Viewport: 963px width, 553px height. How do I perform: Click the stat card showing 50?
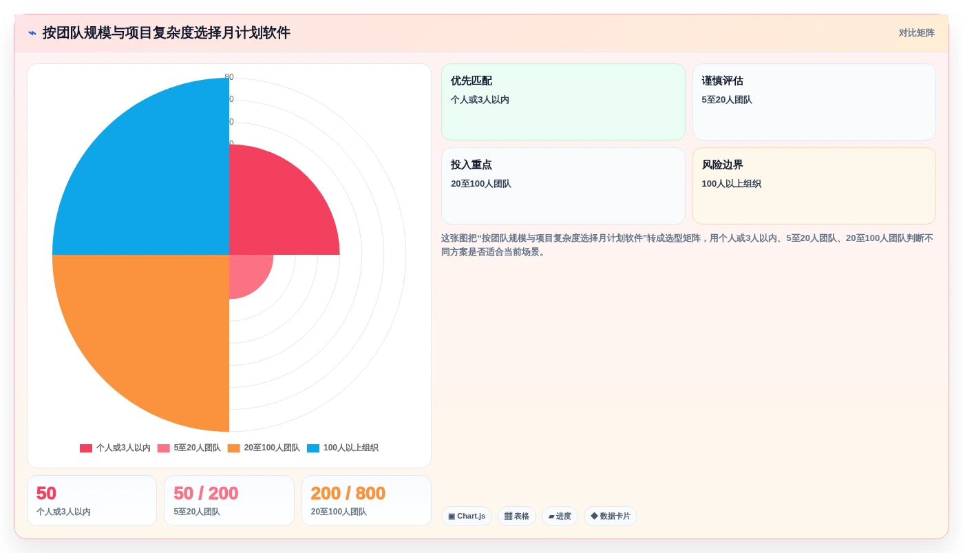pos(92,501)
